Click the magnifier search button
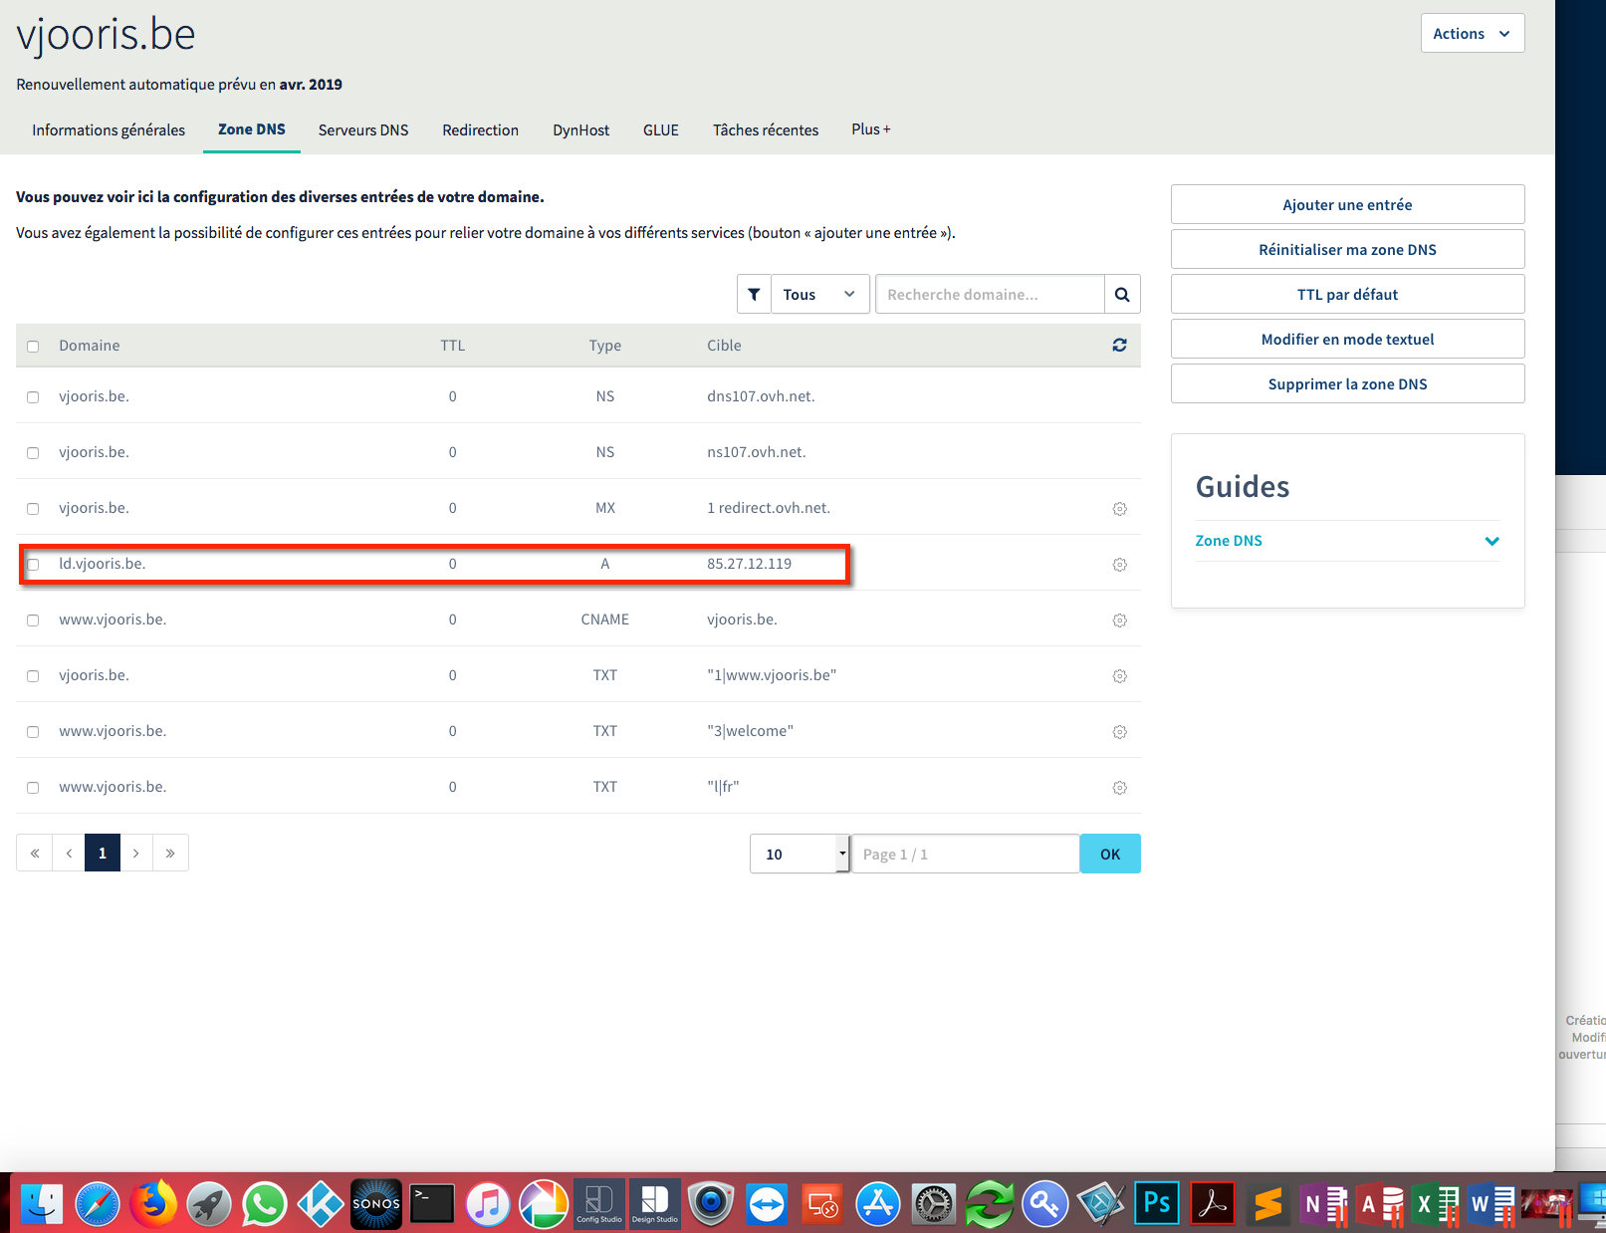The height and width of the screenshot is (1233, 1606). [x=1122, y=294]
